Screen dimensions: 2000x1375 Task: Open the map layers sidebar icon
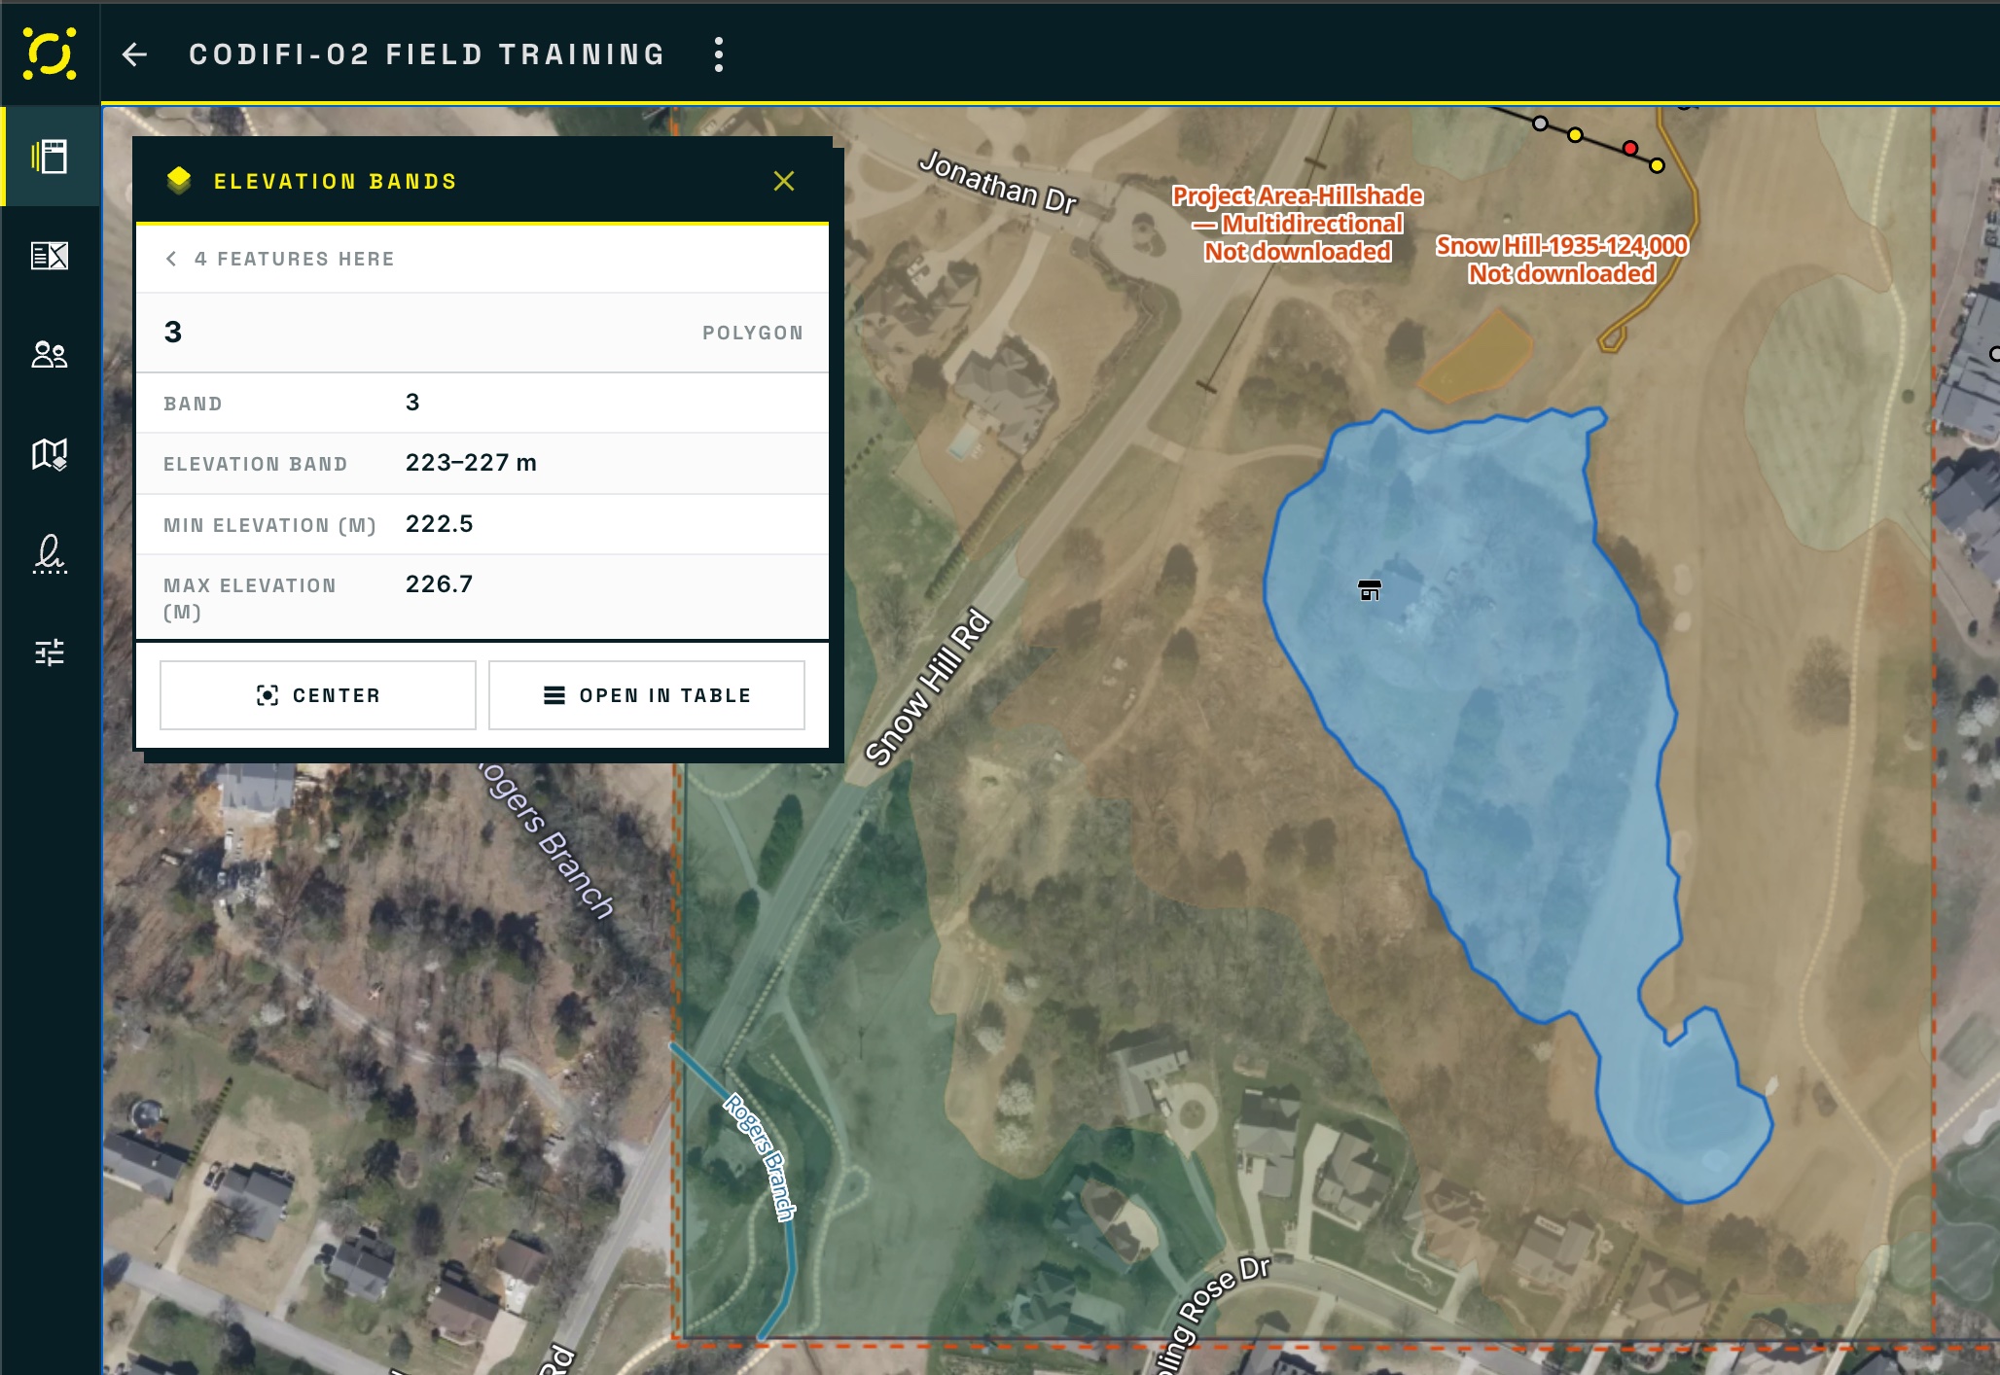[50, 454]
